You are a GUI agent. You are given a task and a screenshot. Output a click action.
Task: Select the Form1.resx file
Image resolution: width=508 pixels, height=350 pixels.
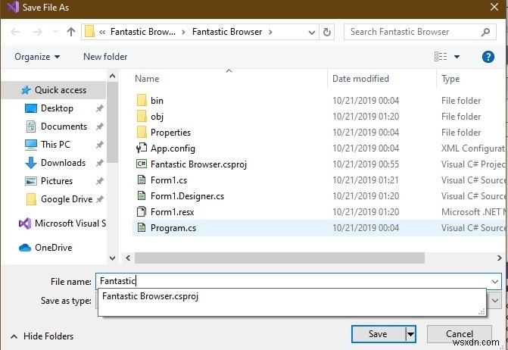(172, 212)
